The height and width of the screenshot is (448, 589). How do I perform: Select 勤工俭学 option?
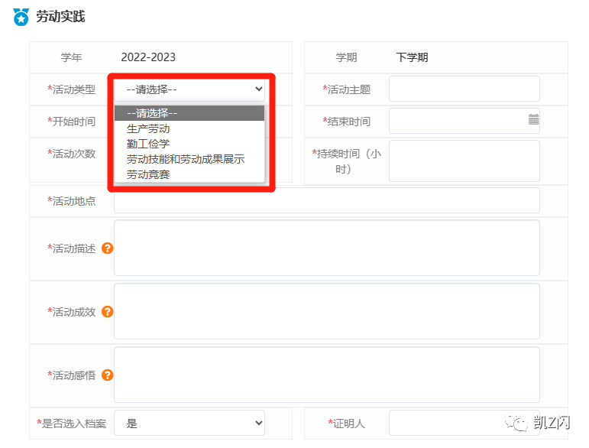pos(148,144)
